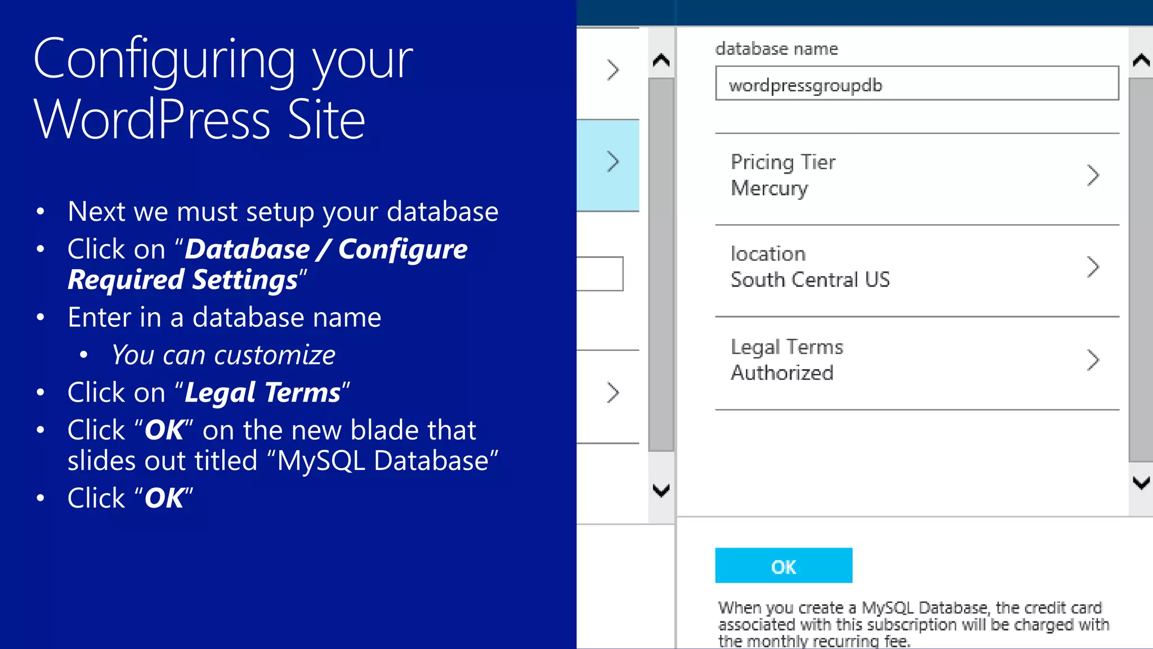
Task: Click the lower chevron in left blade
Action: 613,393
